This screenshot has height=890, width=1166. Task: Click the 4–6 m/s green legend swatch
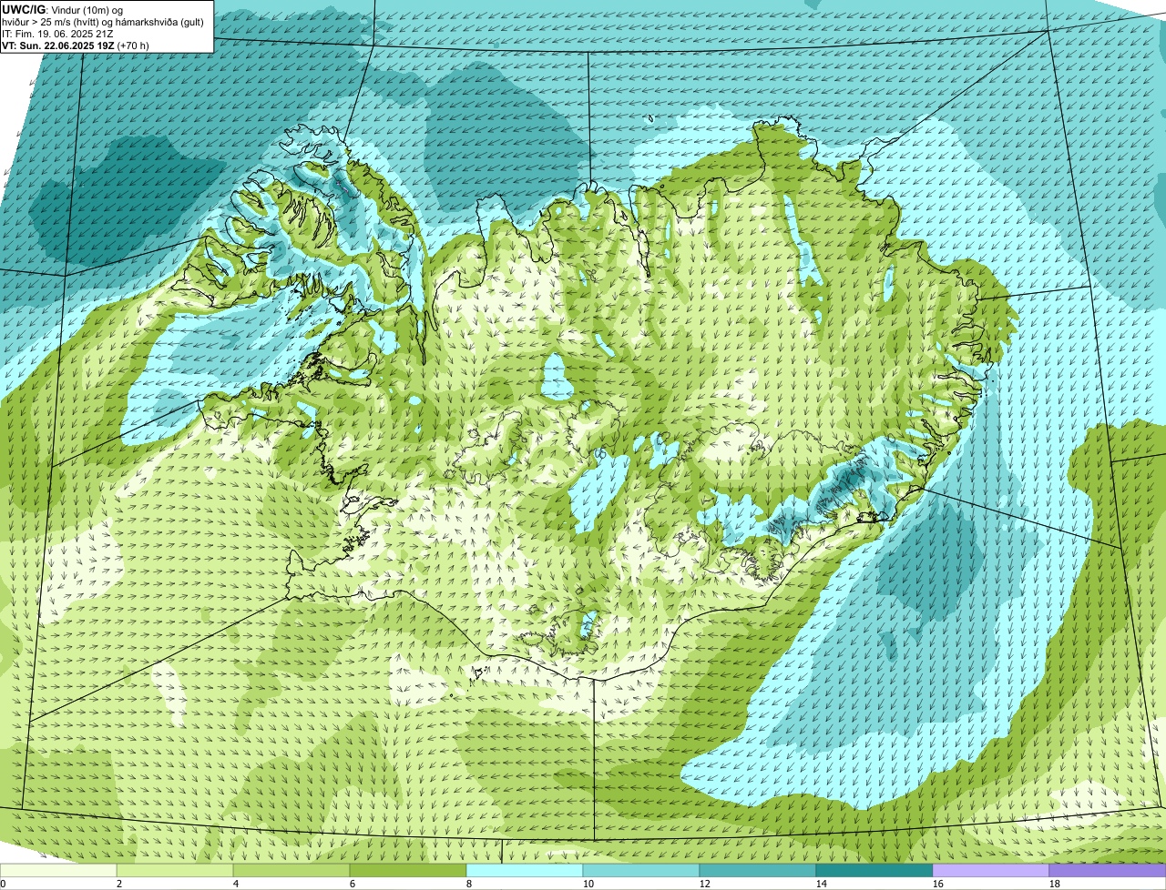point(291,870)
